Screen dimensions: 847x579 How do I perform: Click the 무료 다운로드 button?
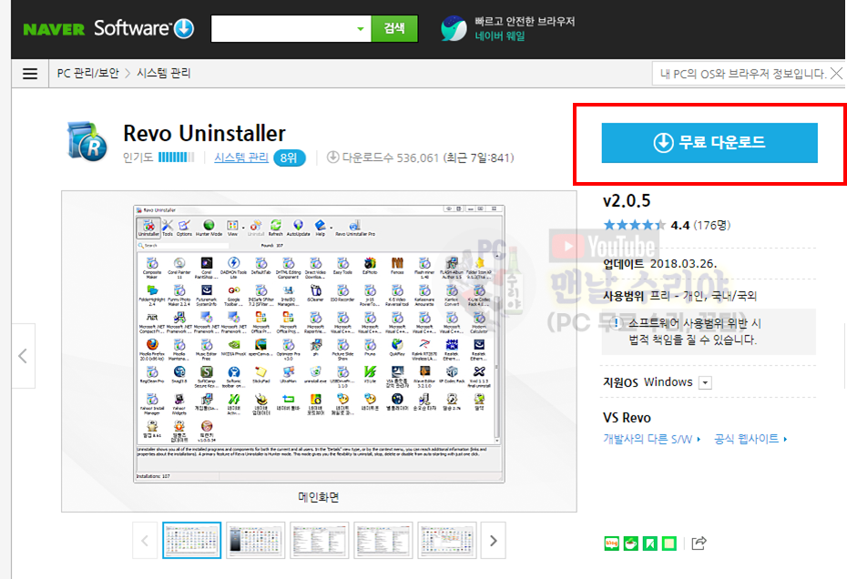pos(709,143)
